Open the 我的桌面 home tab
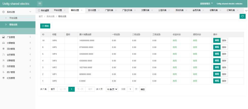Viewport: 248px width, 109px height. coord(44,10)
